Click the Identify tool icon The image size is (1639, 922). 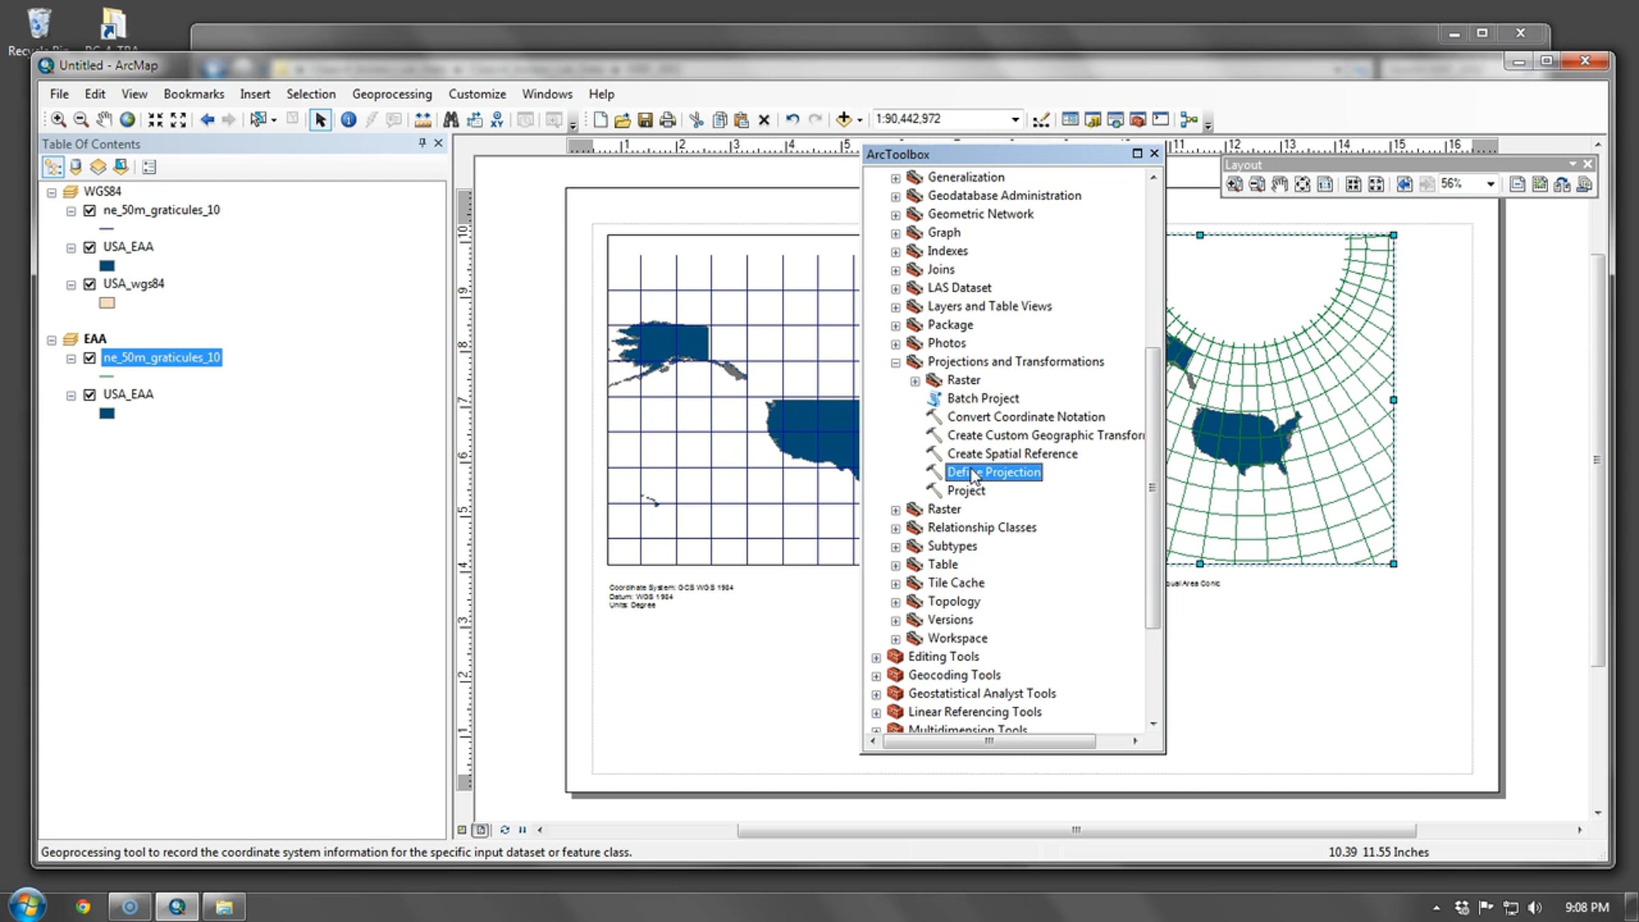click(348, 120)
